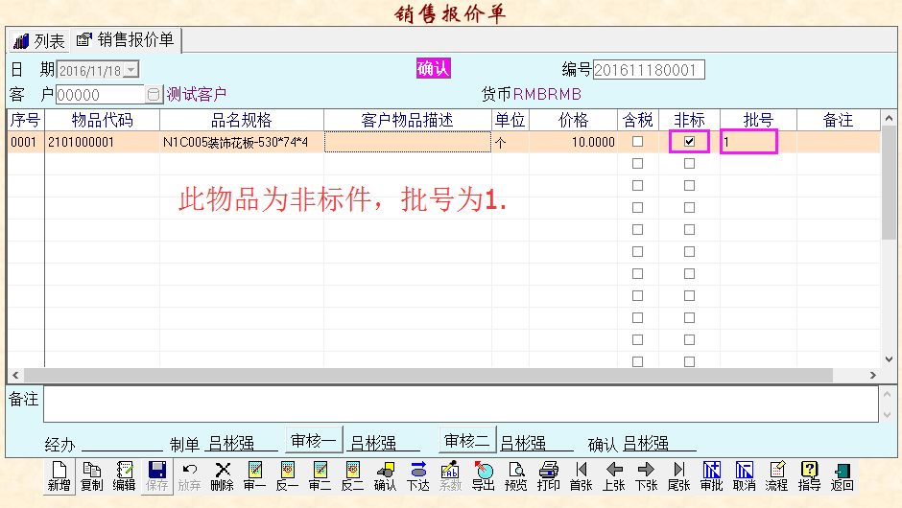This screenshot has width=902, height=508.
Task: Click the 下达 (issue) toolbar icon
Action: pos(417,475)
